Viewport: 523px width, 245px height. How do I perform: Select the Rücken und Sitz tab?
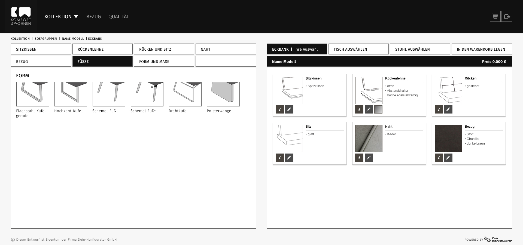point(164,49)
